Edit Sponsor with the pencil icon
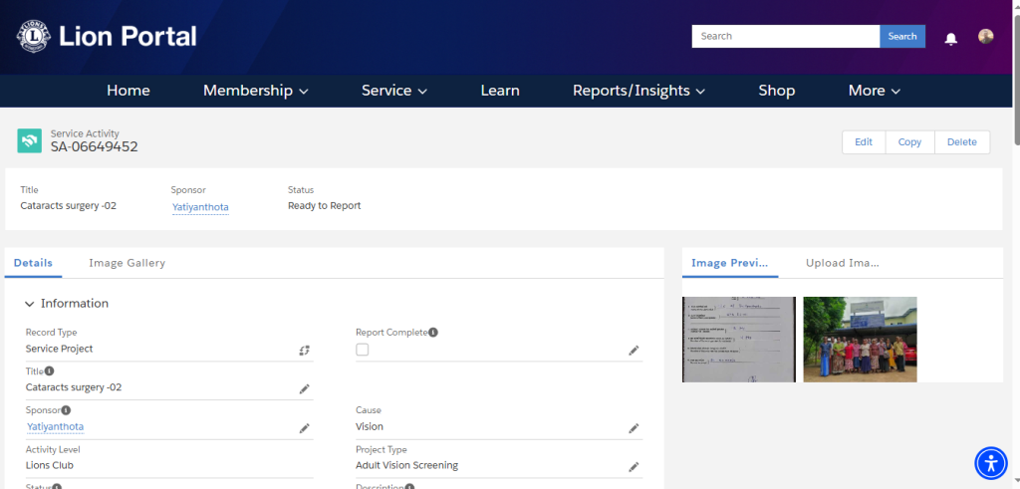 pos(305,428)
